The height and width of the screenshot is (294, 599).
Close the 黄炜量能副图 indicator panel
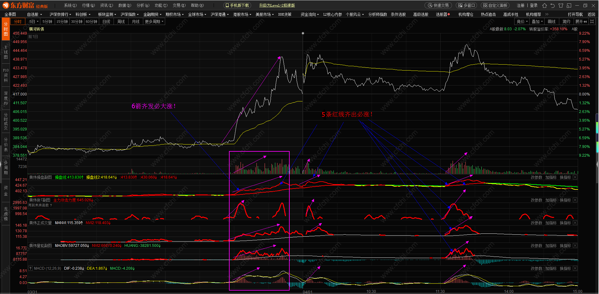click(x=575, y=246)
